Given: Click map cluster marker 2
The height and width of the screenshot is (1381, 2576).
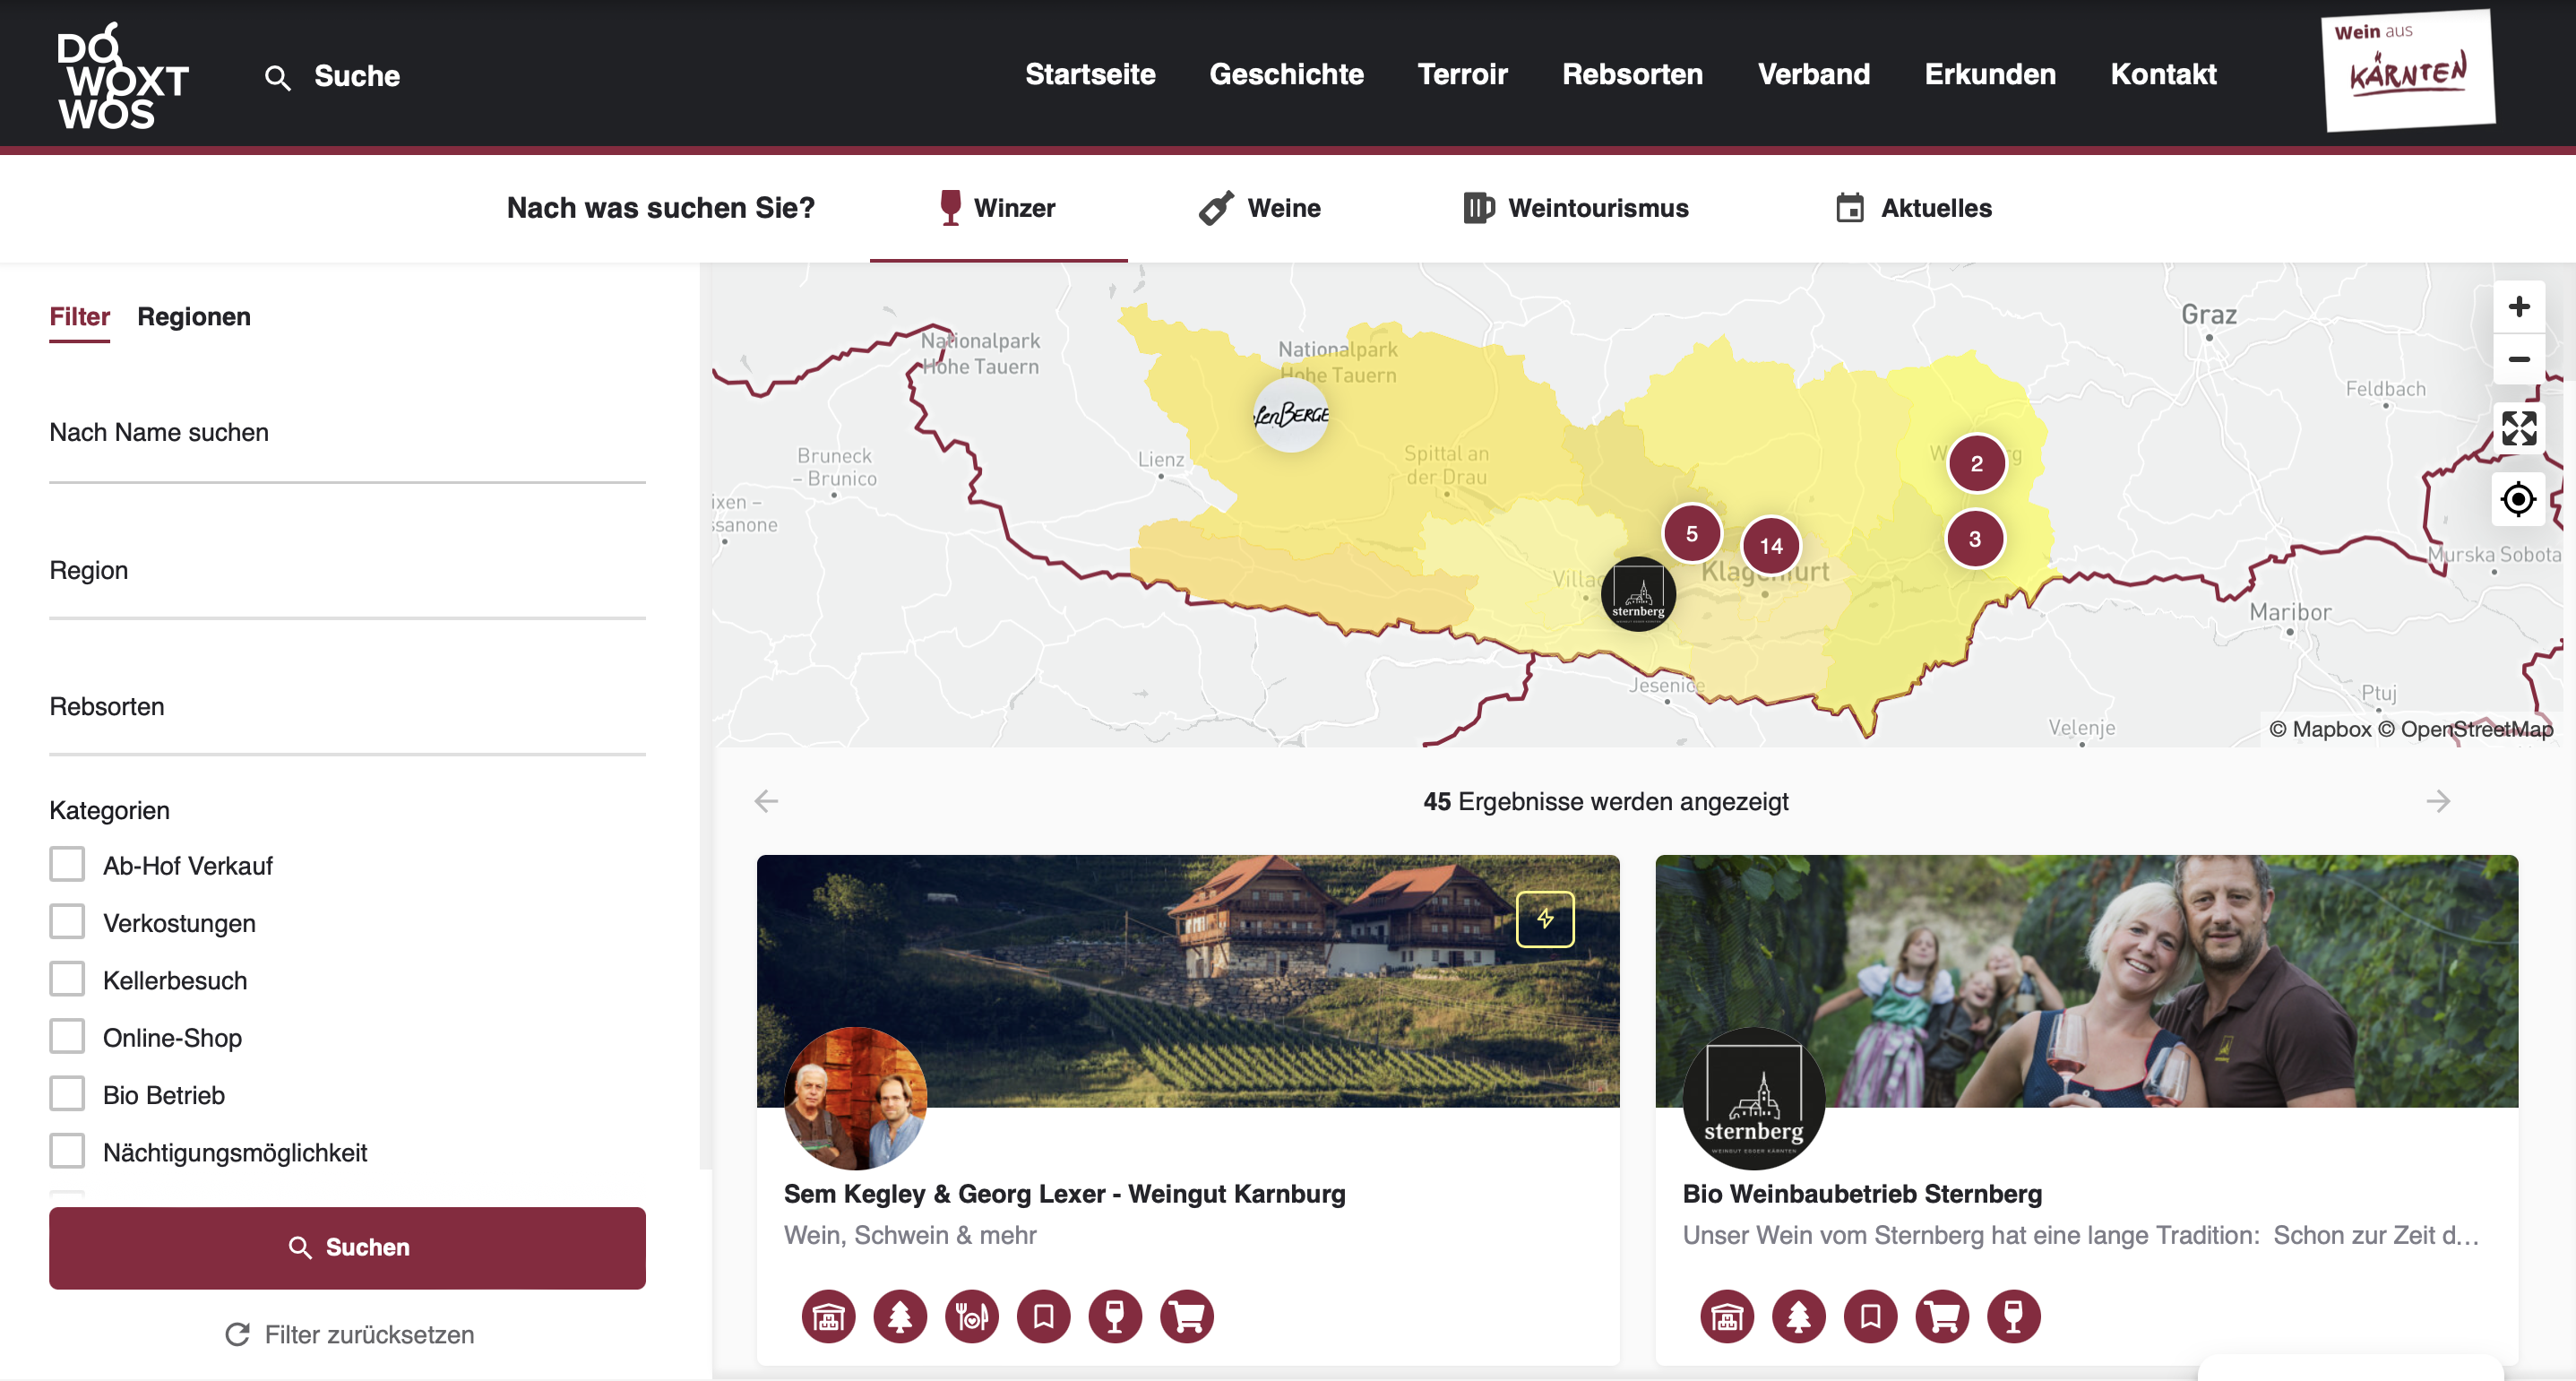Looking at the screenshot, I should coord(1976,463).
